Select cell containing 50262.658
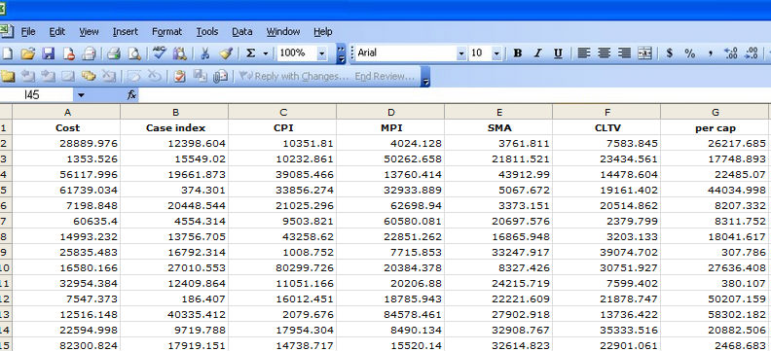The height and width of the screenshot is (351, 771). point(390,159)
